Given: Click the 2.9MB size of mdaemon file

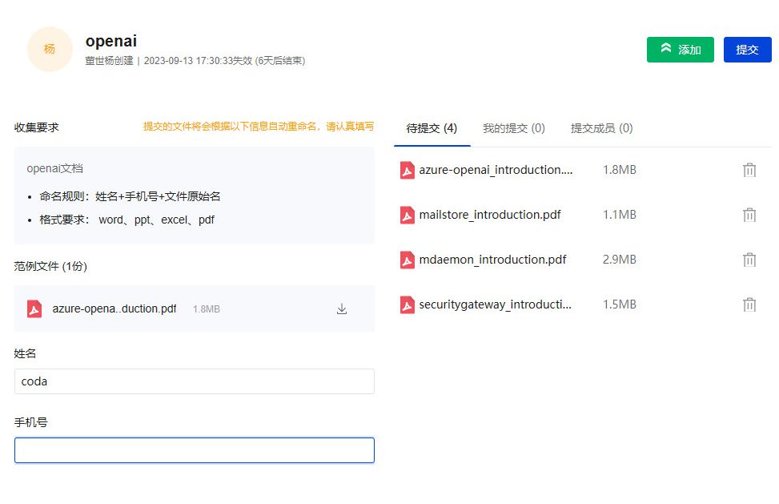Looking at the screenshot, I should tap(620, 260).
